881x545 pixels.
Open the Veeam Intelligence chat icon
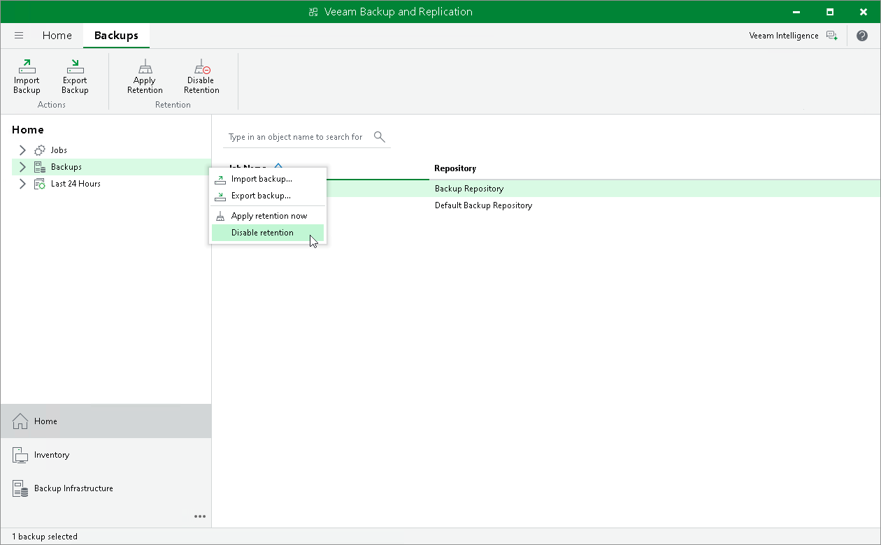[831, 36]
